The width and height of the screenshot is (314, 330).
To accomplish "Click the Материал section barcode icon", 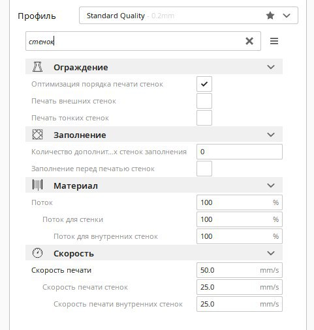I will tap(37, 185).
